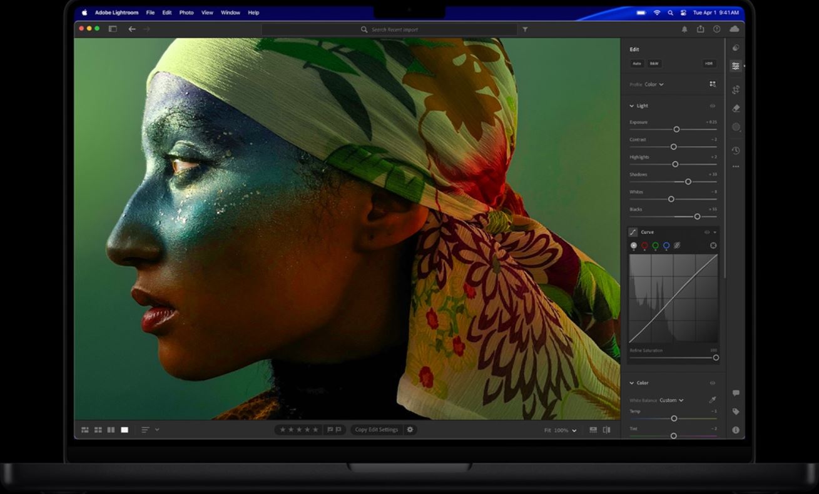Image resolution: width=819 pixels, height=494 pixels.
Task: Open the Profile Color dropdown
Action: [654, 84]
